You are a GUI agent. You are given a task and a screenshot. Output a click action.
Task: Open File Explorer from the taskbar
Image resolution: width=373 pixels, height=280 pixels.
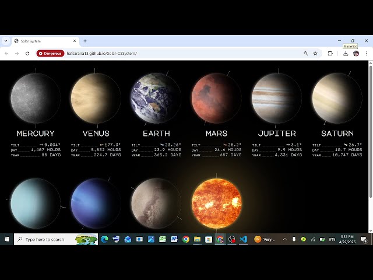click(x=197, y=239)
